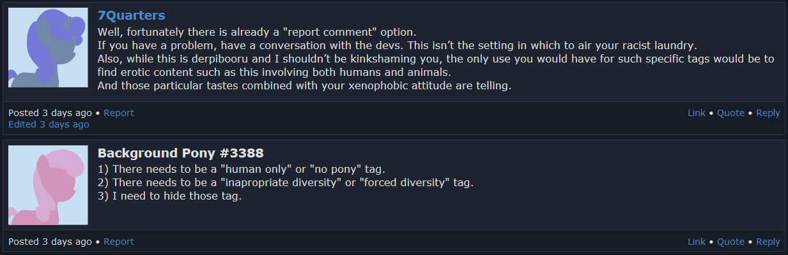The width and height of the screenshot is (788, 255).
Task: Click the sentence about xenophobic attitude
Action: coord(304,85)
